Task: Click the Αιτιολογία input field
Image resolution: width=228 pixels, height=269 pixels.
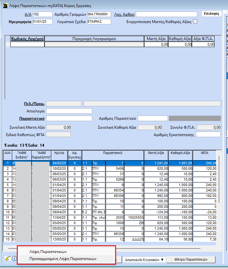Action: click(69, 111)
